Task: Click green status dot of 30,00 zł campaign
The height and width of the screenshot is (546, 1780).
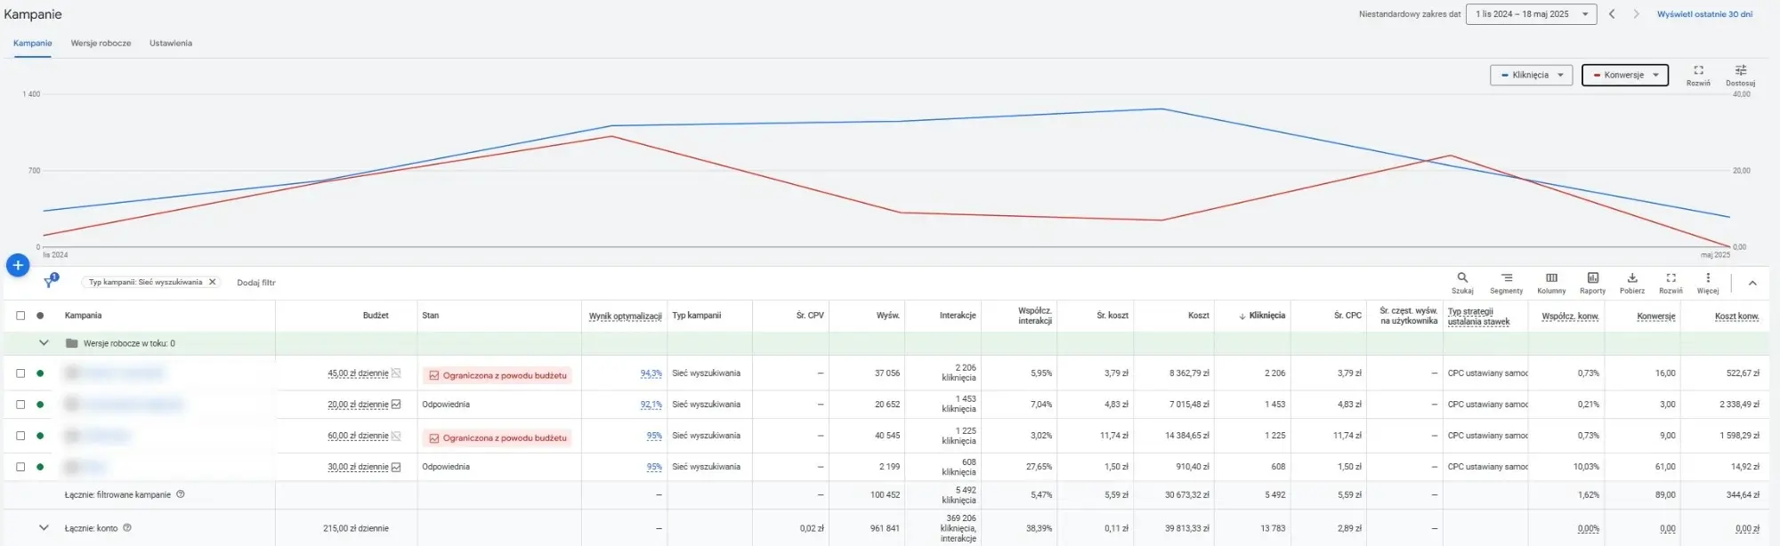Action: click(40, 467)
